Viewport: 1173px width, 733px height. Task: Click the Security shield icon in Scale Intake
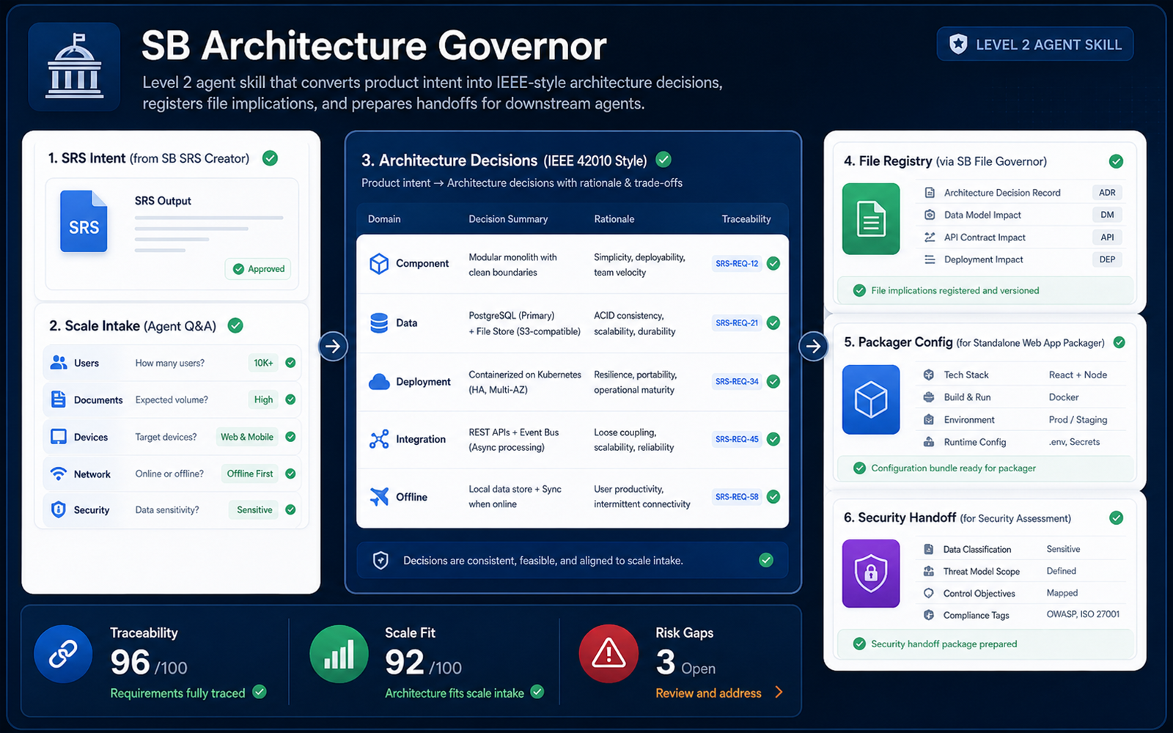coord(59,509)
